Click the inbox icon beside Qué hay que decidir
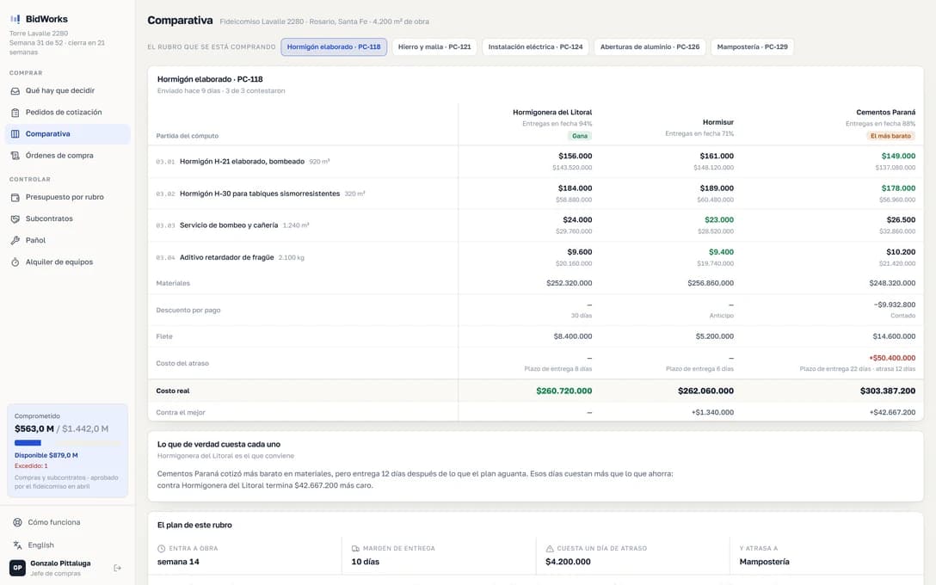The width and height of the screenshot is (936, 585). point(15,90)
